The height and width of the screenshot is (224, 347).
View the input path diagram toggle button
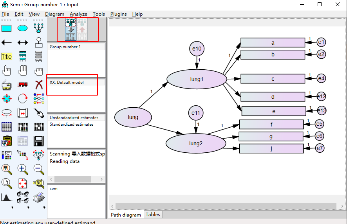point(70,29)
